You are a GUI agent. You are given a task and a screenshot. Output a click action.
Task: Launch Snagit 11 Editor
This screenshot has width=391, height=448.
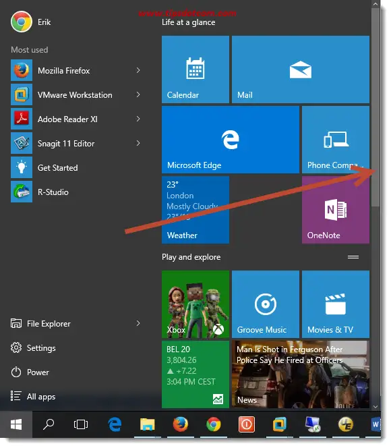[76, 143]
